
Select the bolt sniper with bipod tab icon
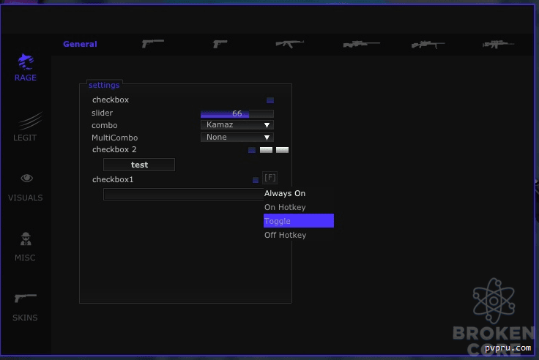tap(428, 45)
